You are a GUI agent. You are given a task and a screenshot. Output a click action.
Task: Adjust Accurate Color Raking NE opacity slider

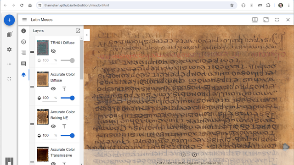68,136
